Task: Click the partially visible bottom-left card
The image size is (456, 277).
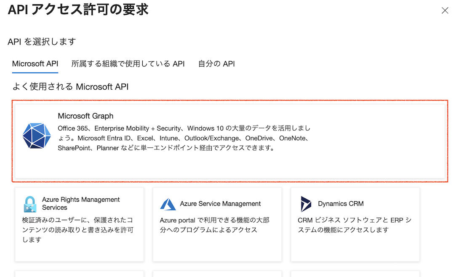Action: [79, 274]
